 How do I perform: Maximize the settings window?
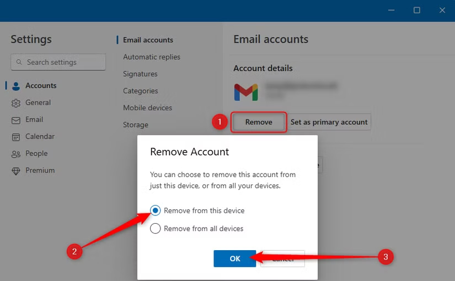(417, 10)
